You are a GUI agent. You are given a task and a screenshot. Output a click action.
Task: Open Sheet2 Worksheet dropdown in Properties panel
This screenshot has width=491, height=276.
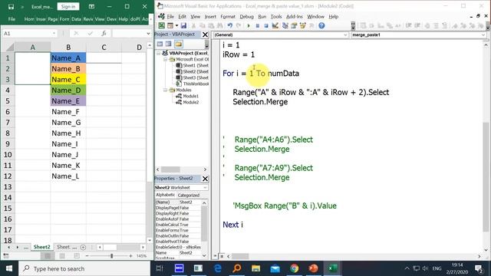[x=205, y=187]
